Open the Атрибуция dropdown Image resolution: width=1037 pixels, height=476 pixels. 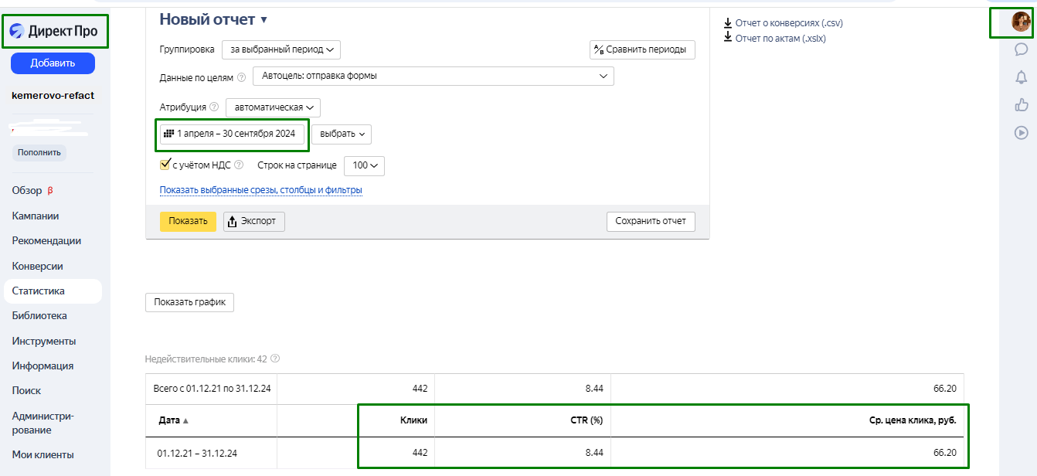273,108
